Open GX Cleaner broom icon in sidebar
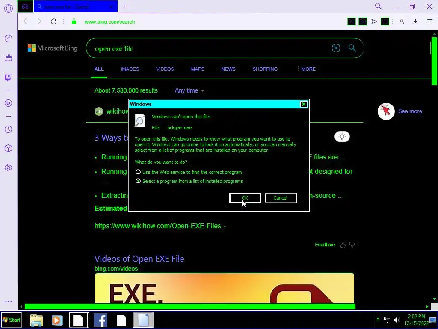This screenshot has height=329, width=438. 9,58
